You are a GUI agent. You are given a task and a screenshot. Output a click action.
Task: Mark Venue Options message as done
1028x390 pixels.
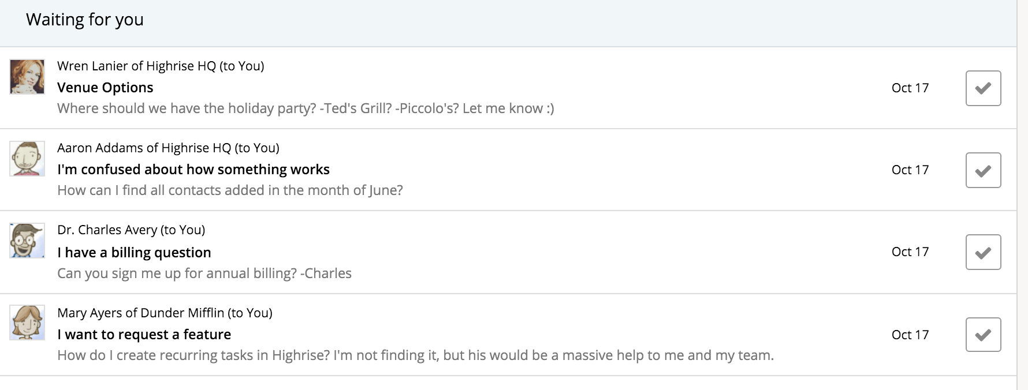point(983,88)
